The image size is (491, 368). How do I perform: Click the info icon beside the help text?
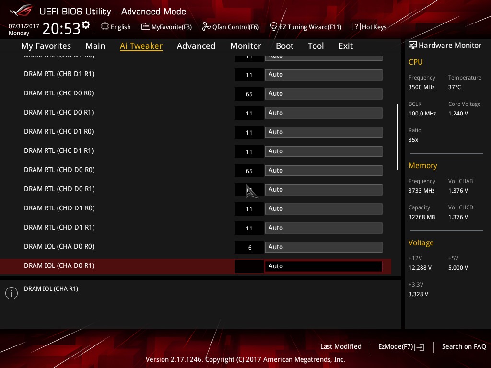point(12,293)
